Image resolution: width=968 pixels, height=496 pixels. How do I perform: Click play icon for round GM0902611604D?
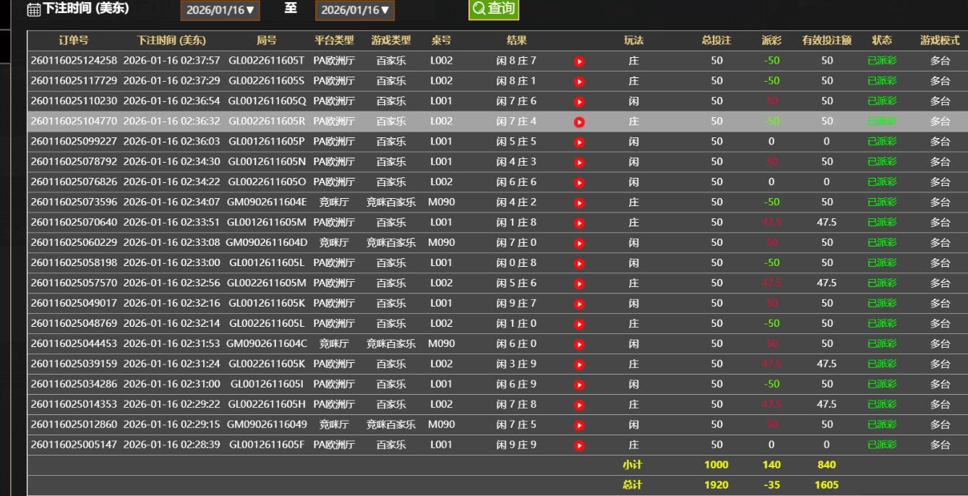click(x=579, y=244)
